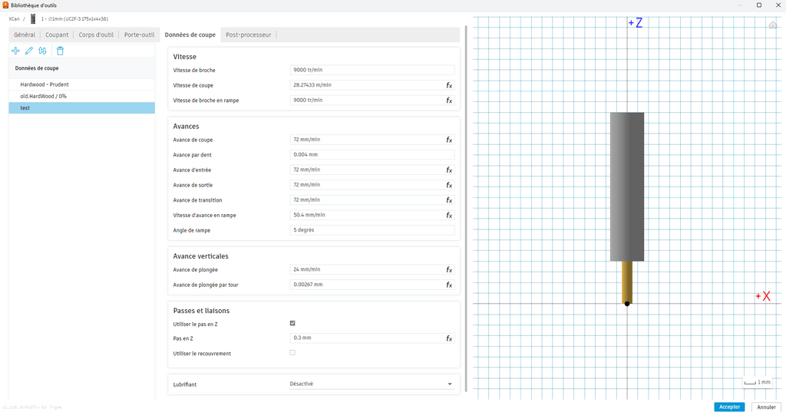The height and width of the screenshot is (412, 786).
Task: Click the Annuler button
Action: pos(766,407)
